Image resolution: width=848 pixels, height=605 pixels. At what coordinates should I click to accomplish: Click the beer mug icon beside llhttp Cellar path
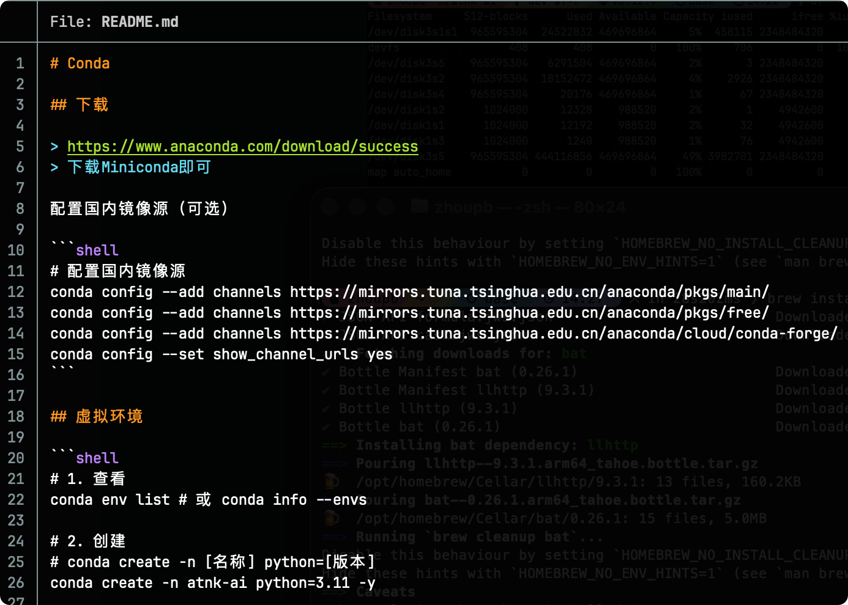coord(331,482)
